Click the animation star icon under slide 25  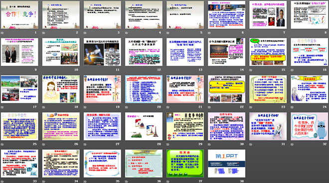2,144
